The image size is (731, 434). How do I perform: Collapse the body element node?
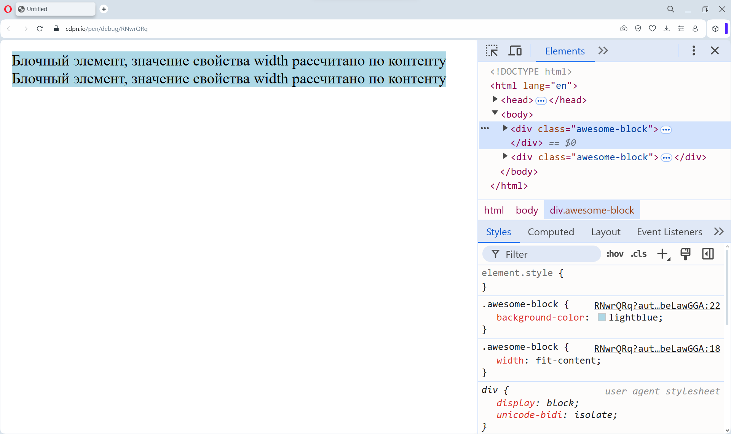495,113
